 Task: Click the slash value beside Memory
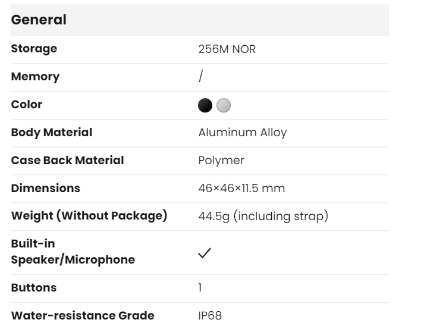[x=201, y=77]
